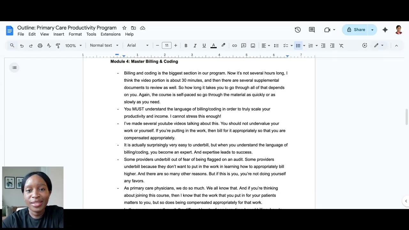This screenshot has height=230, width=409.
Task: Expand the numbered list options arrow
Action: point(316,46)
